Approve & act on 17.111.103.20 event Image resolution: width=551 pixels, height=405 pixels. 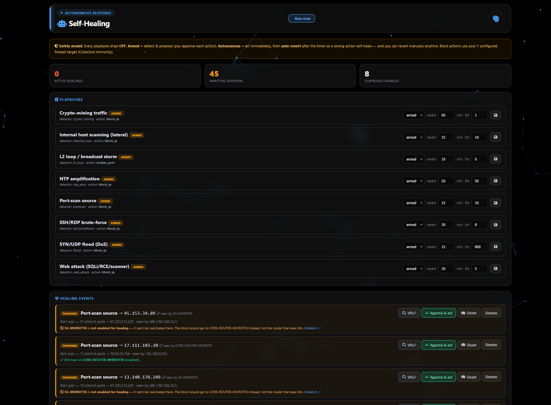coord(439,345)
